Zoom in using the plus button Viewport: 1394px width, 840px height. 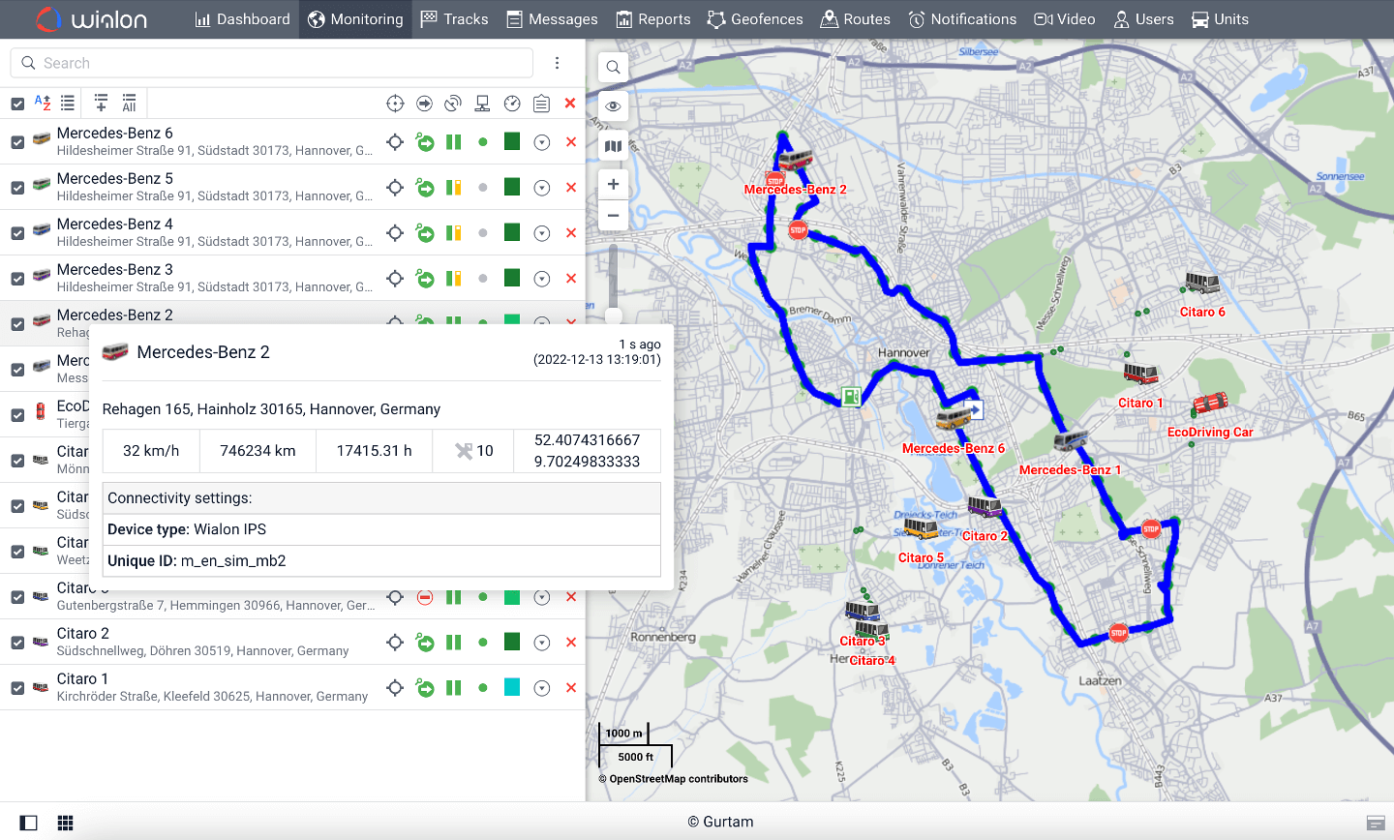(613, 183)
